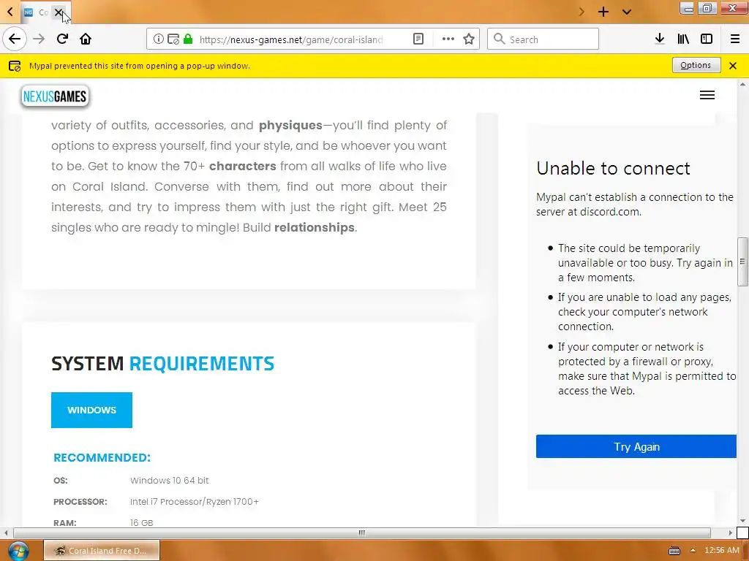Image resolution: width=749 pixels, height=561 pixels.
Task: Dismiss the pop-up blocked notification bar
Action: coord(733,66)
